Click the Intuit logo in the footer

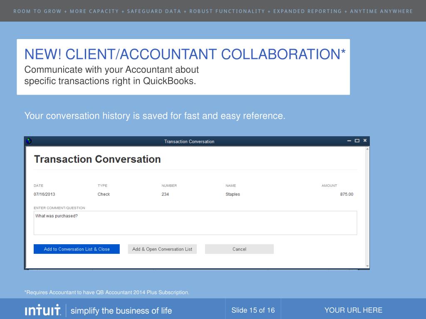(x=43, y=310)
